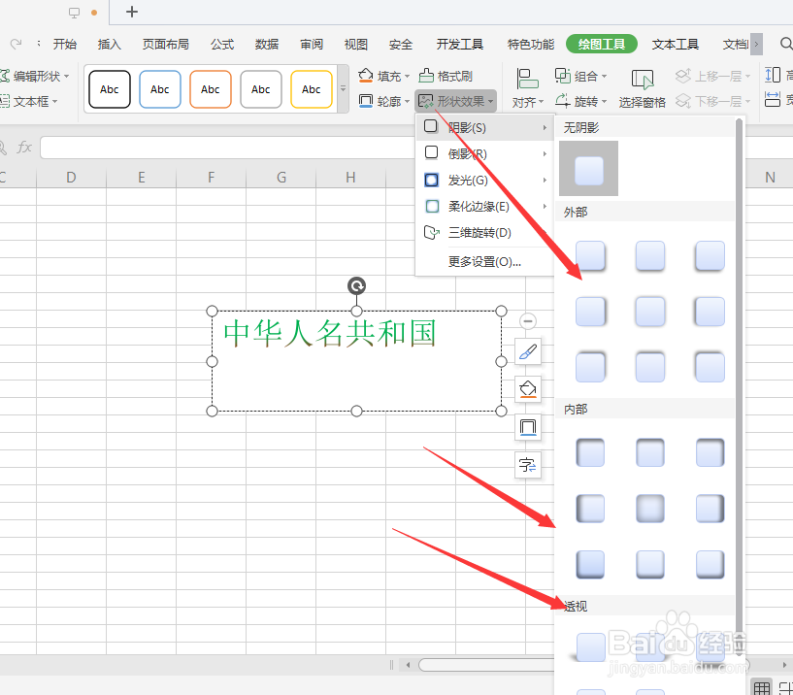793x695 pixels.
Task: Apply the yellow outline Abc style
Action: 312,89
